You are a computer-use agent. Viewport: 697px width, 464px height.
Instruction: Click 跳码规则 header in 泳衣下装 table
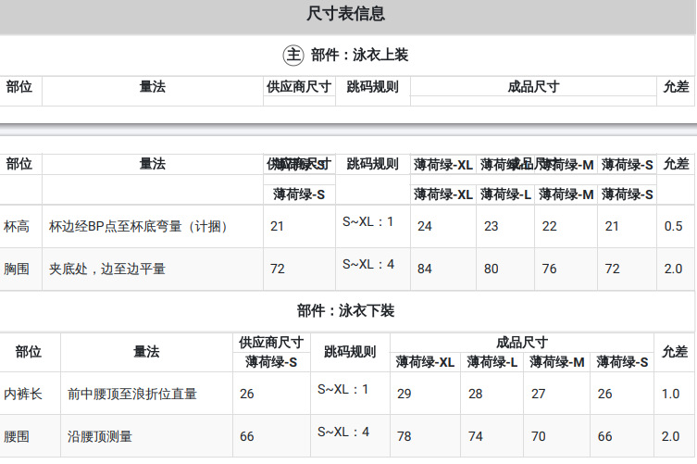350,352
